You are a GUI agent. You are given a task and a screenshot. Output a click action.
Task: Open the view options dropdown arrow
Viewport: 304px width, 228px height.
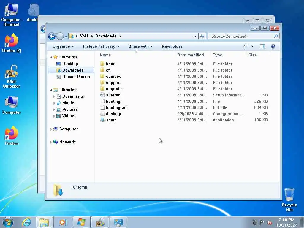click(252, 46)
